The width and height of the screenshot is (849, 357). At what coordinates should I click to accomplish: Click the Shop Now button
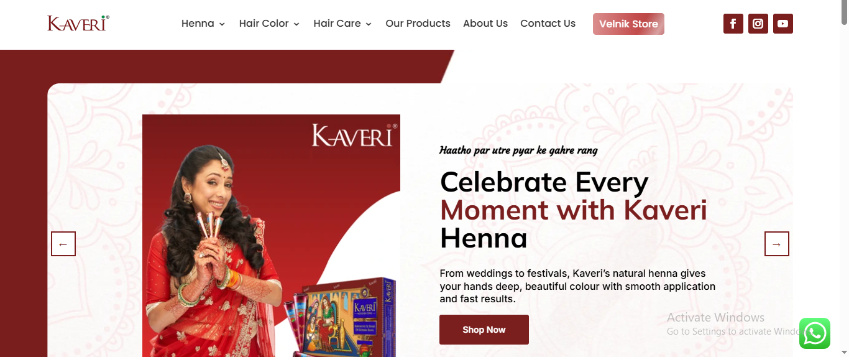click(x=484, y=330)
